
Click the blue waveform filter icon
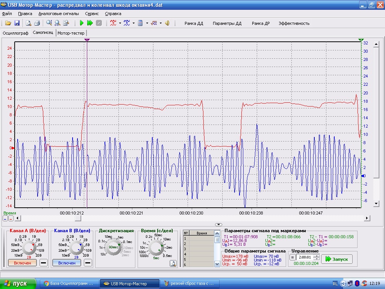[x=127, y=23]
